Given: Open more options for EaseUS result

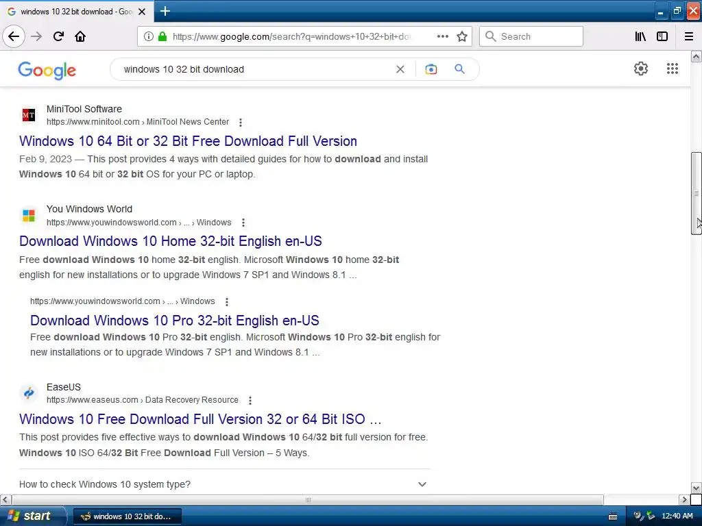Looking at the screenshot, I should point(250,400).
